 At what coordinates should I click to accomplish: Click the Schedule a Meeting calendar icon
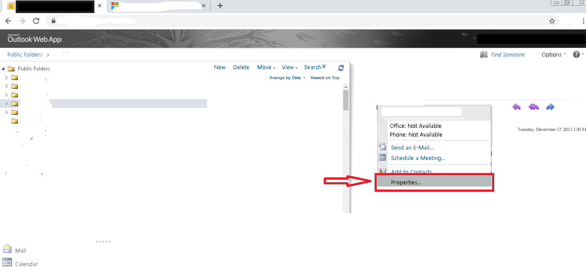382,157
